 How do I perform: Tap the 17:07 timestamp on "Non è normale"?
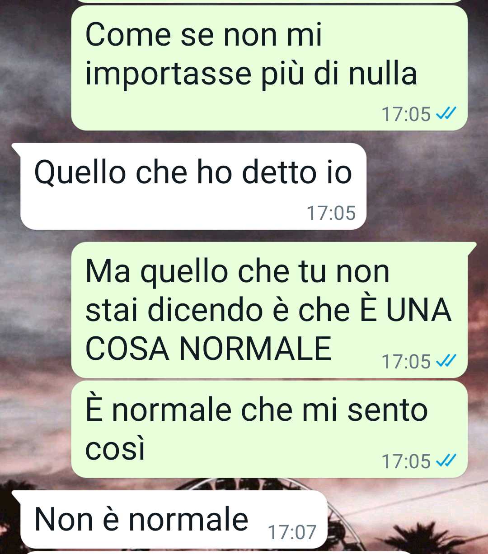coord(292,532)
